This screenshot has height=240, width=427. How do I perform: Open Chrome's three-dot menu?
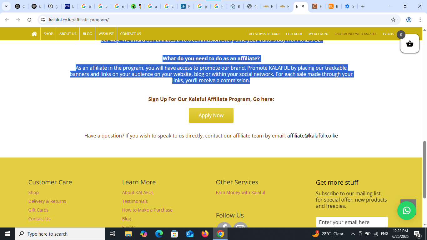click(420, 20)
